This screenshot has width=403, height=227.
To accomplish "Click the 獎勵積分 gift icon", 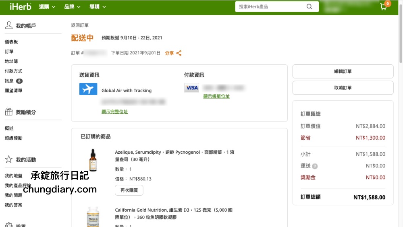I will [9, 112].
